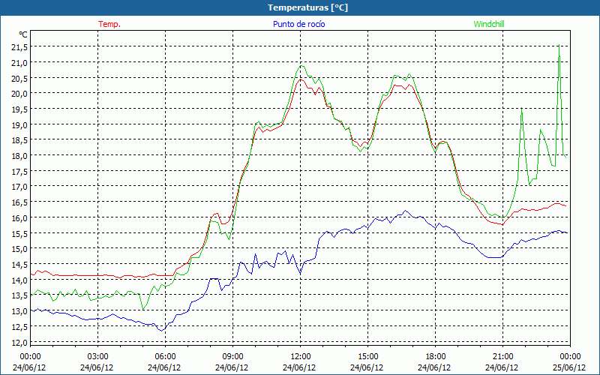This screenshot has height=375, width=600.
Task: Click the tallest green windchill spike peak
Action: tap(559, 45)
